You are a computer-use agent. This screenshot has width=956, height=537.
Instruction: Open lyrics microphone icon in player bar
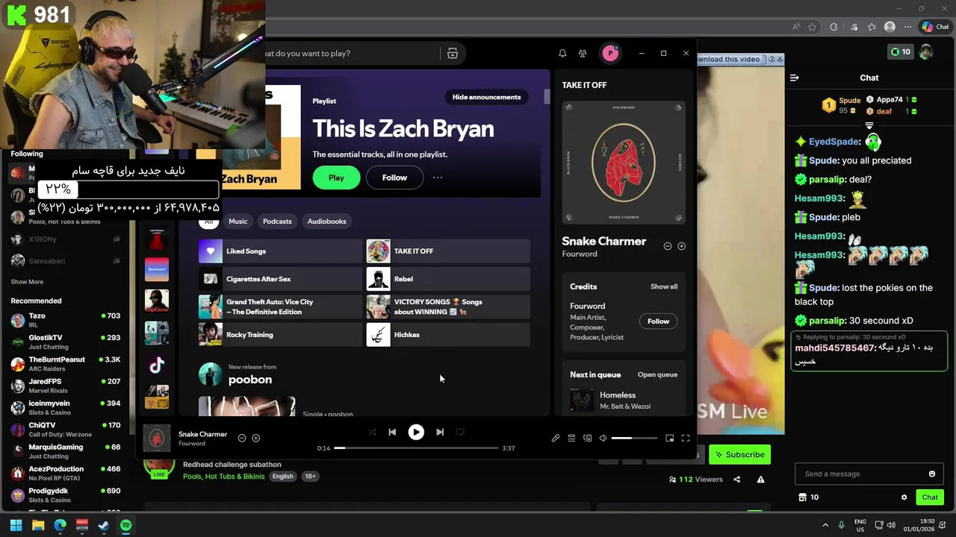tap(556, 438)
